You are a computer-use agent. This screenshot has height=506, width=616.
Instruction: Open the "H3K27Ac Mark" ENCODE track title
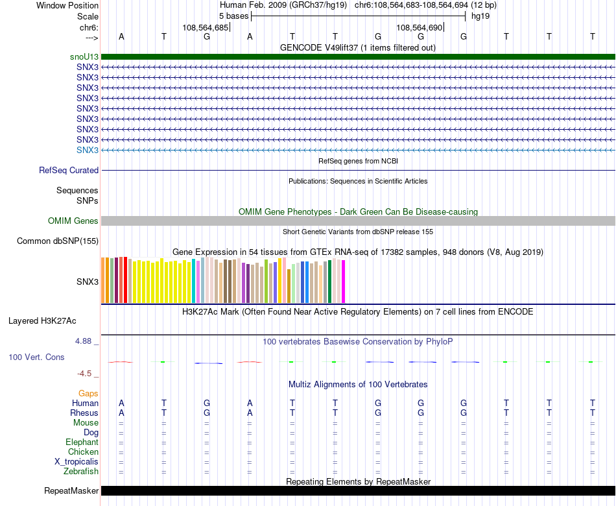click(x=358, y=312)
